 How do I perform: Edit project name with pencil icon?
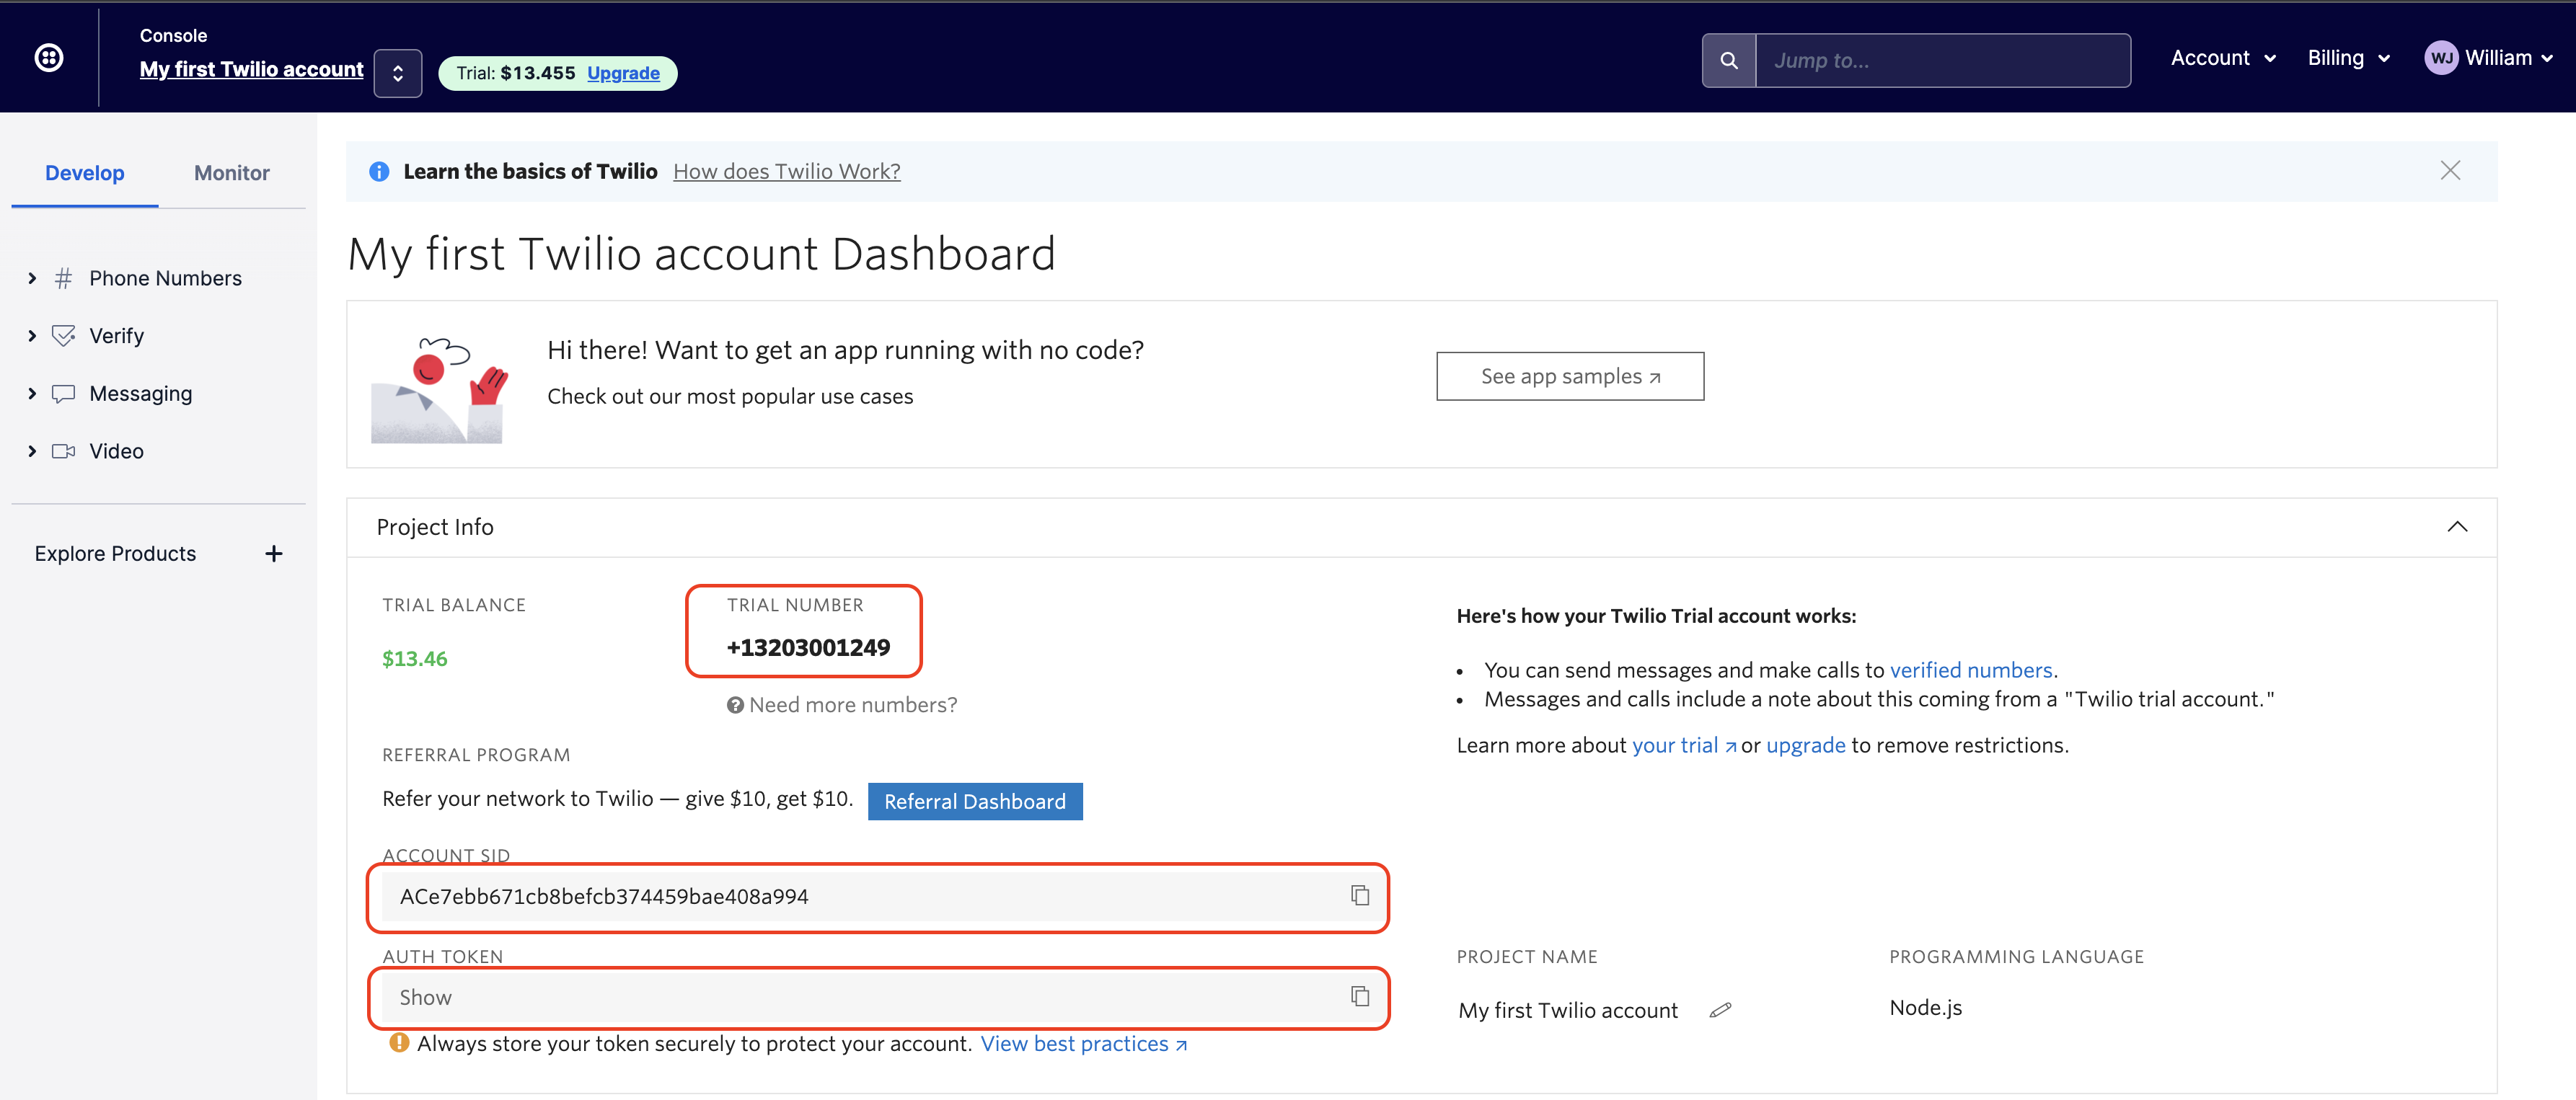click(1720, 1010)
